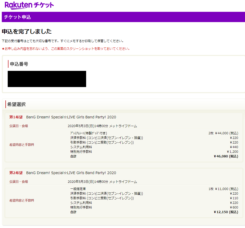Click first choice event date and venue text
Viewport: 245px width, 228px height.
click(x=102, y=126)
